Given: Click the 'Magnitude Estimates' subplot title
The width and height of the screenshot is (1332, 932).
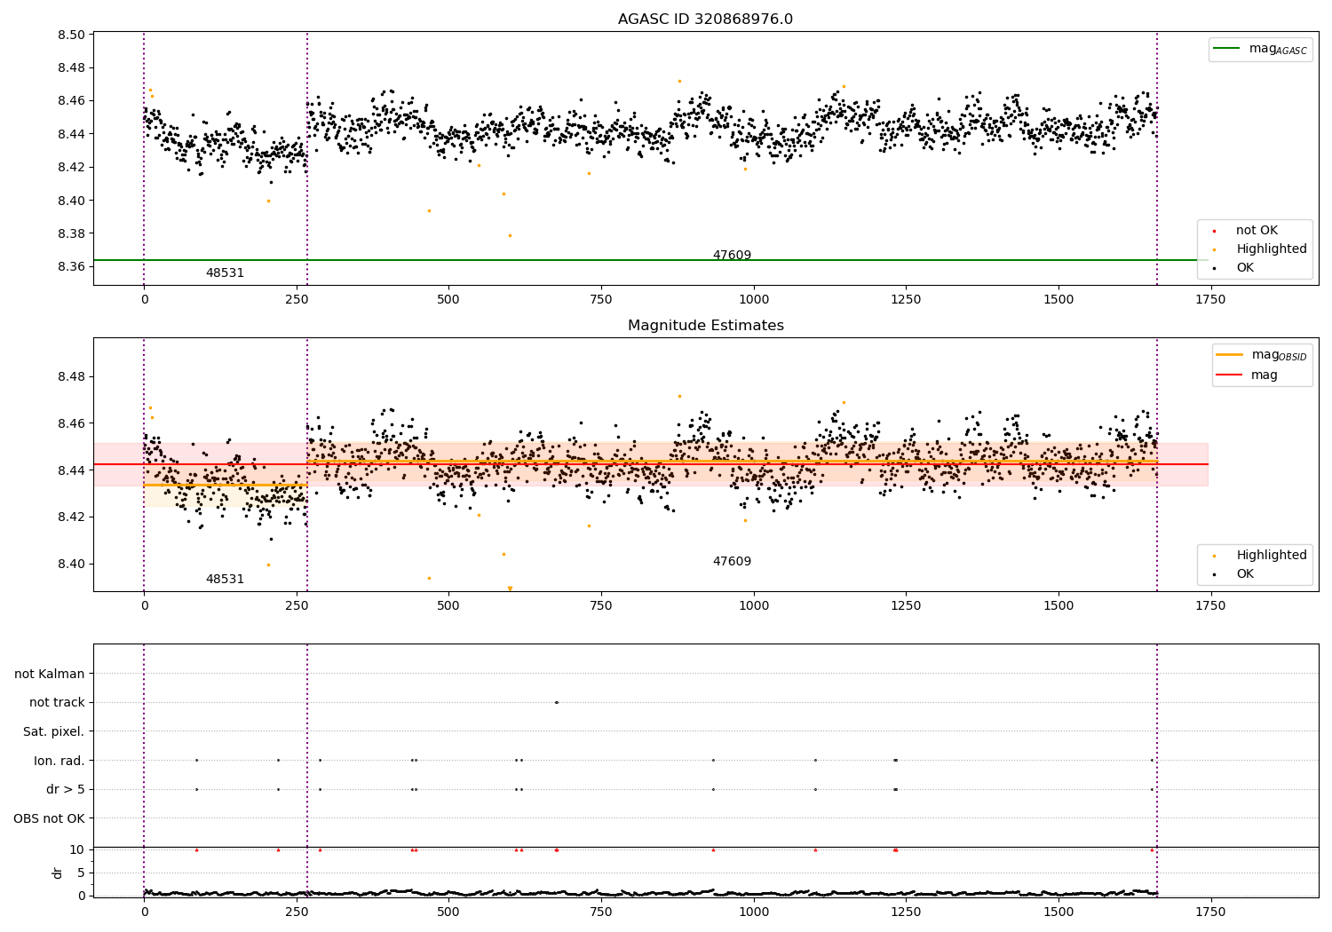Looking at the screenshot, I should pos(705,326).
